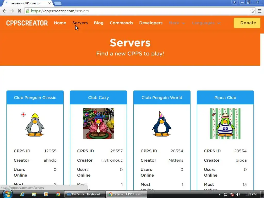This screenshot has width=264, height=198.
Task: Click creator name Hytronouc
Action: pyautogui.click(x=112, y=160)
